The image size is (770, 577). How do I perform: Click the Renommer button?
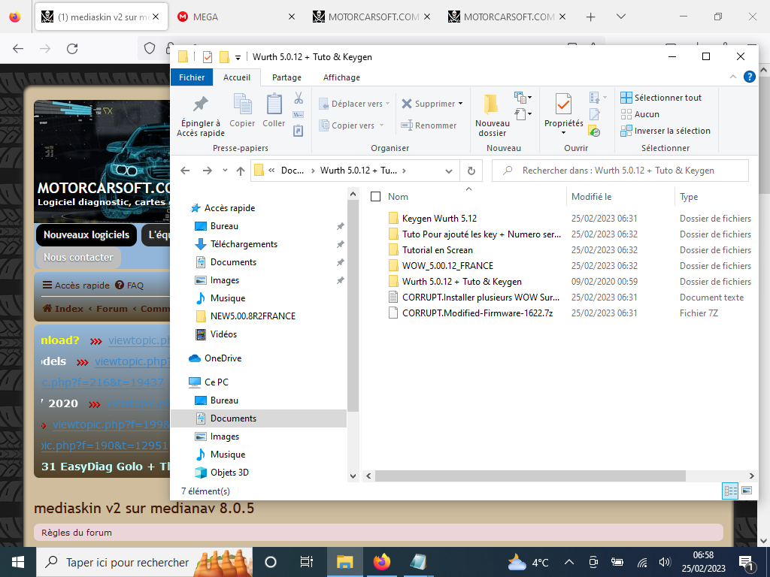pyautogui.click(x=429, y=125)
